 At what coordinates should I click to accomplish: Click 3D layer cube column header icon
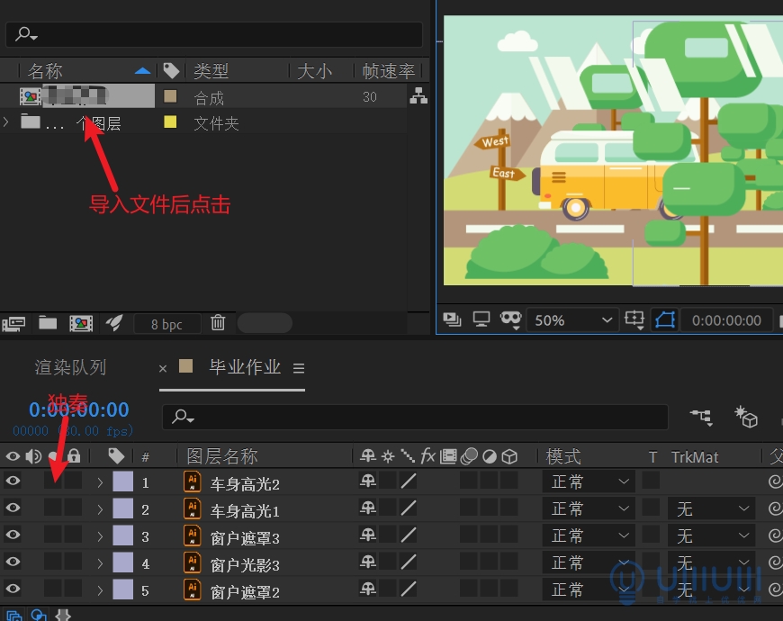(509, 456)
